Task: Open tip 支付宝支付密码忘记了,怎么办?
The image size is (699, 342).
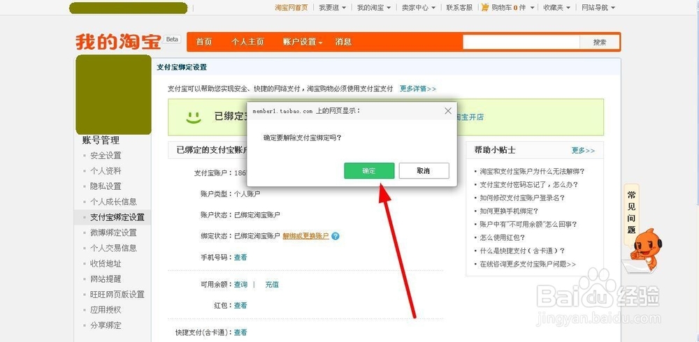Action: point(528,184)
